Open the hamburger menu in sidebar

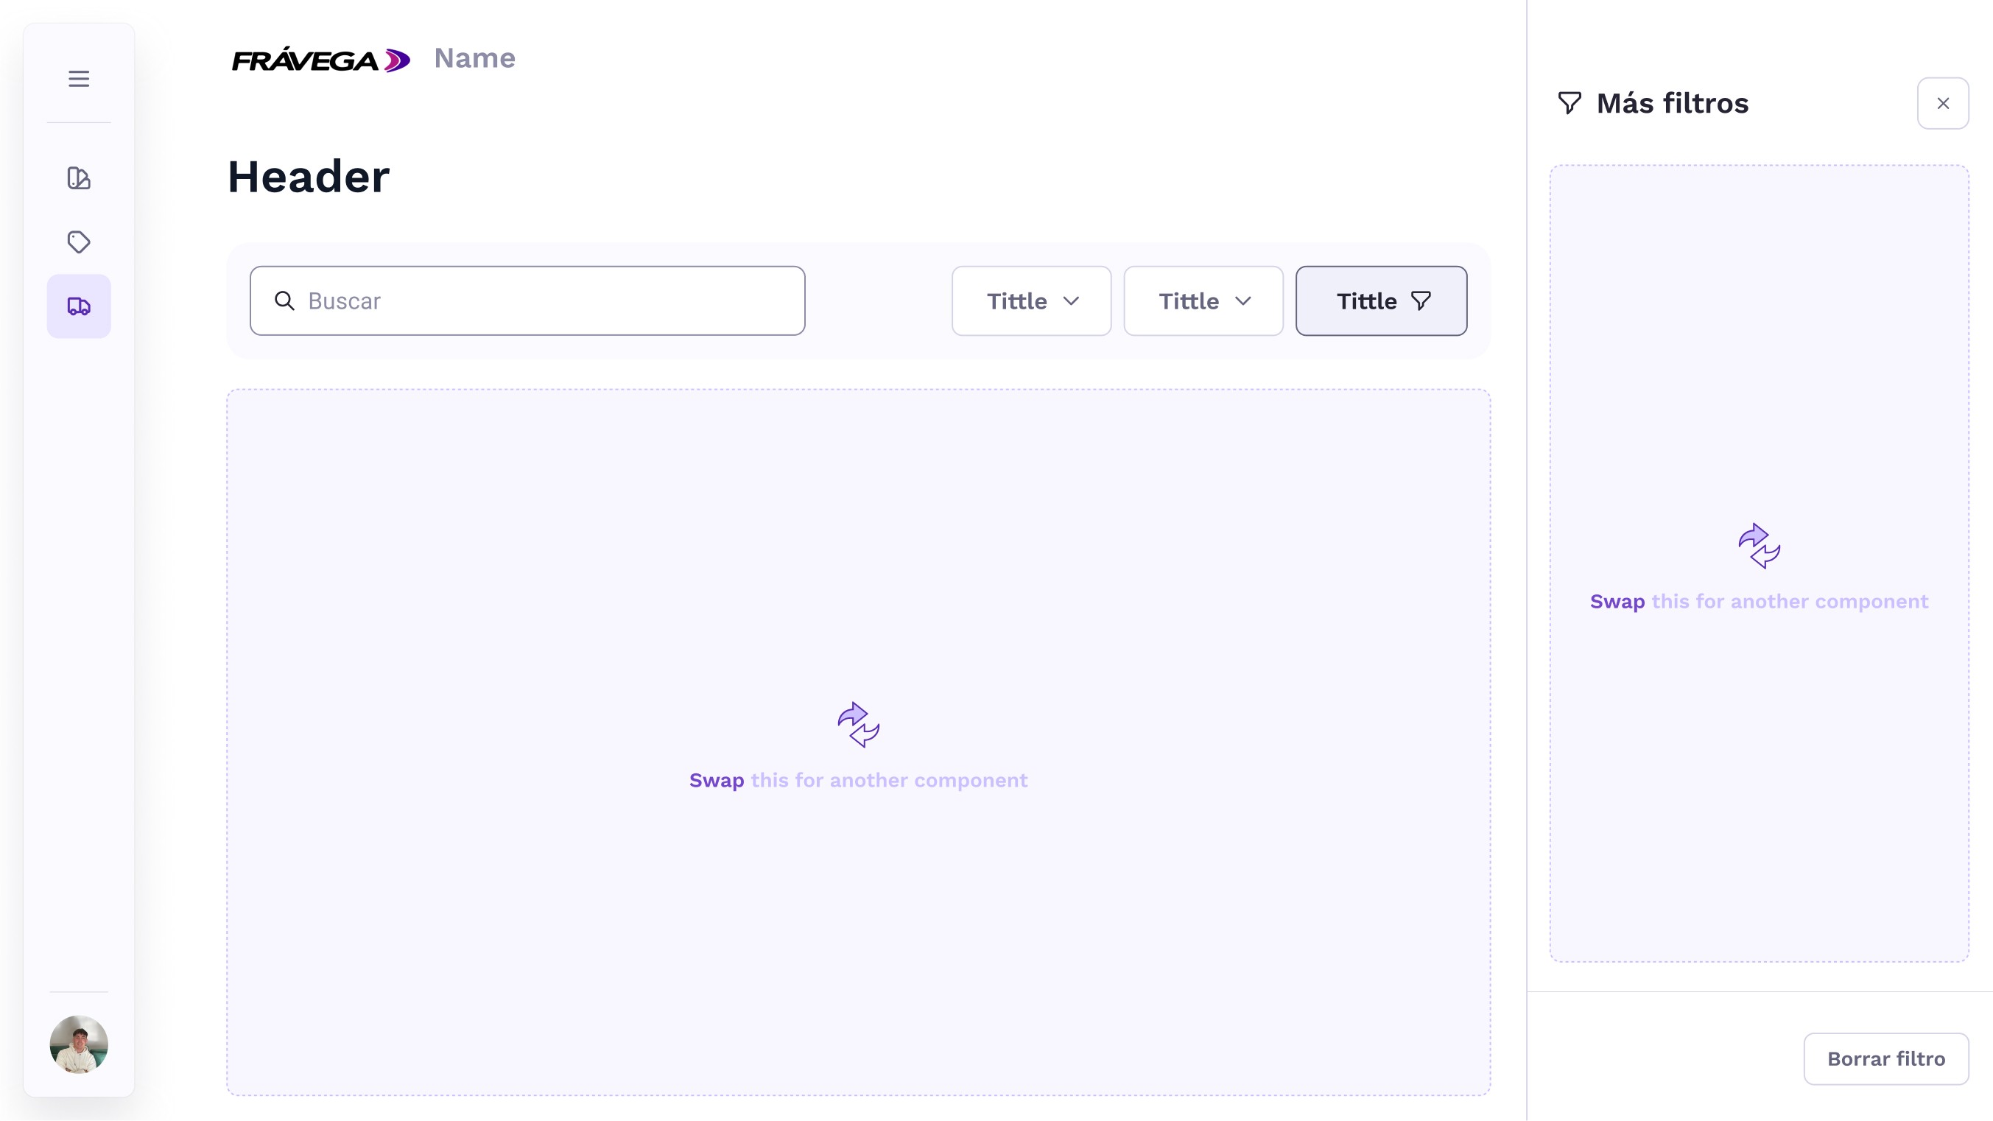pos(79,78)
